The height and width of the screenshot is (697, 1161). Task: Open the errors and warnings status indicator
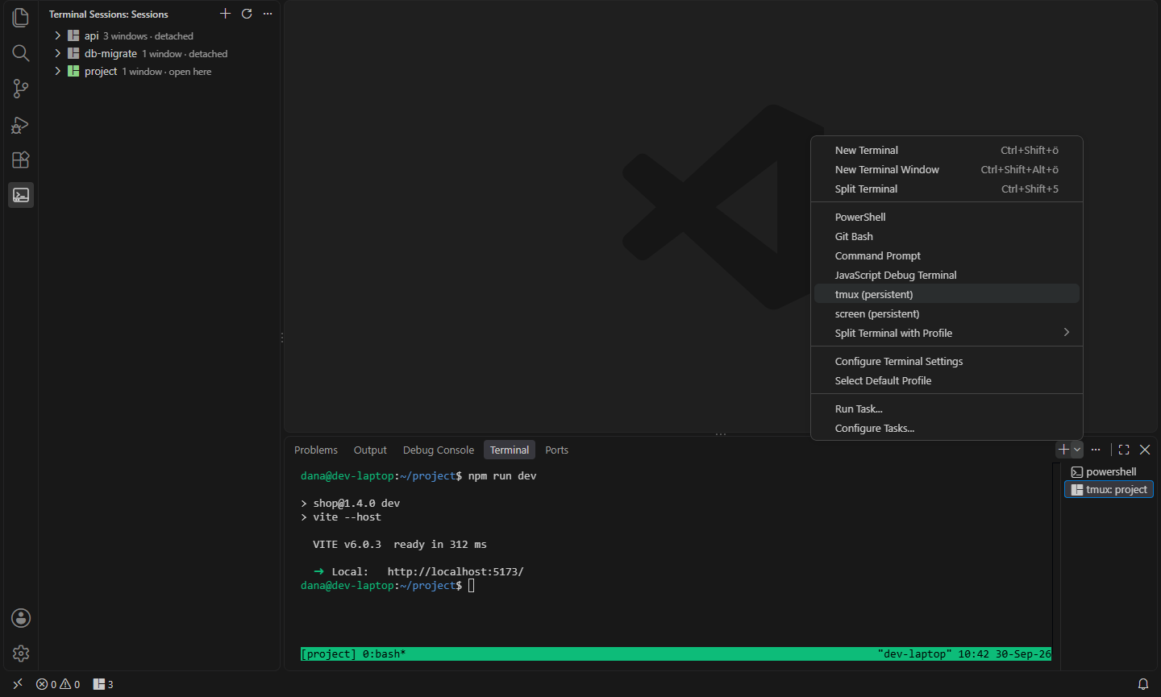pyautogui.click(x=58, y=684)
